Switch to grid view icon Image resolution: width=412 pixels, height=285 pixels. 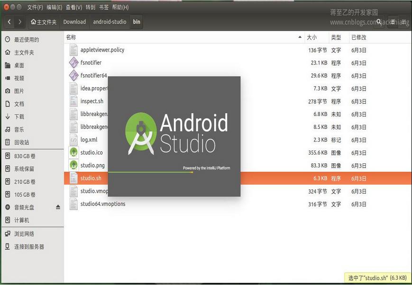pyautogui.click(x=403, y=22)
